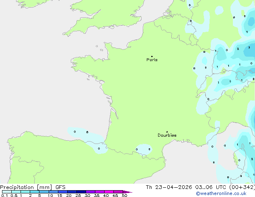Select the Paris location dot marker
The image size is (255, 197).
[152, 56]
